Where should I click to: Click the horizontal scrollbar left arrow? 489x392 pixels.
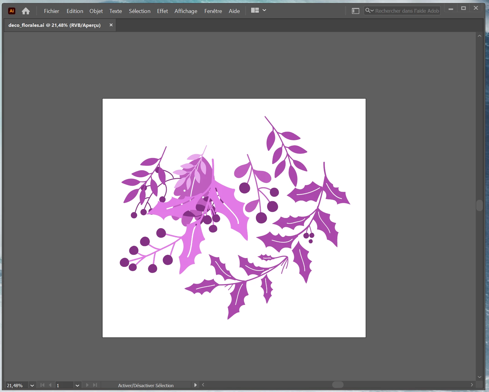[203, 385]
